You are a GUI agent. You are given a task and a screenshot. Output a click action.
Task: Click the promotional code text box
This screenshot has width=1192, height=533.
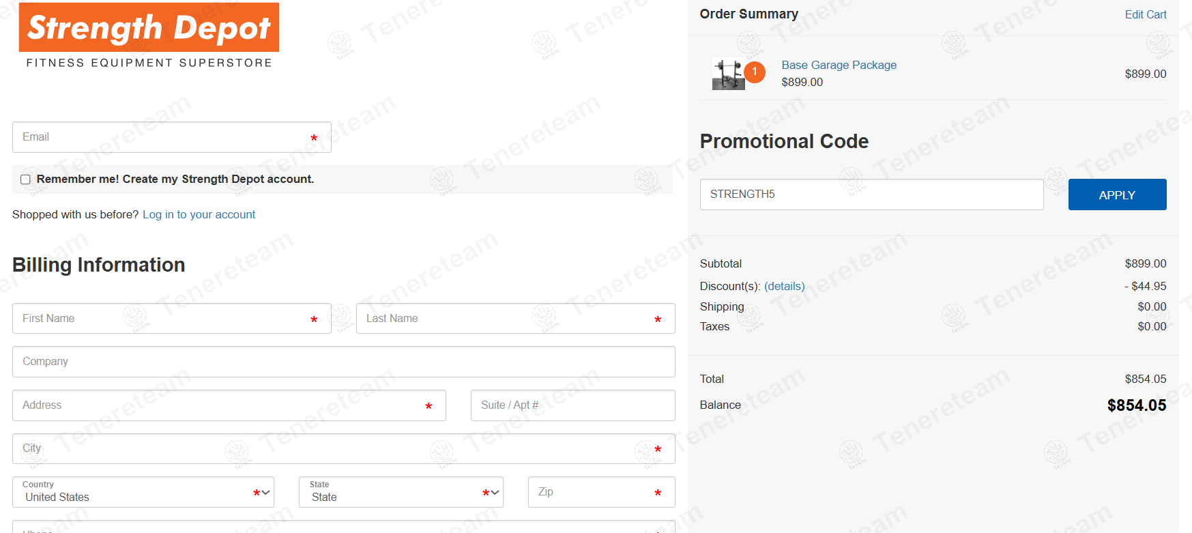[871, 195]
